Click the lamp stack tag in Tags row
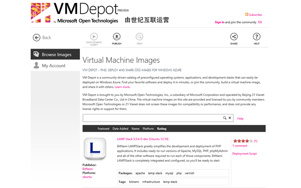Image resolution: width=301 pixels, height=188 pixels. [170, 182]
